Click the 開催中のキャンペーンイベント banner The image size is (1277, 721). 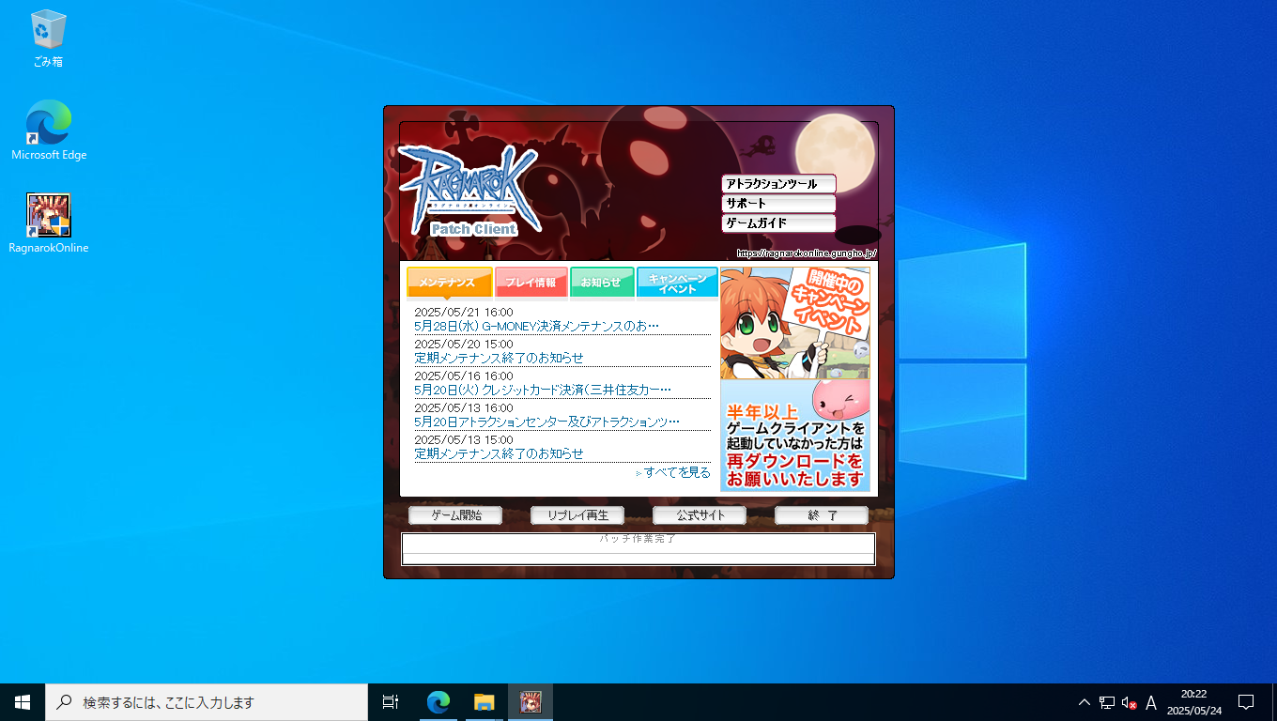coord(795,323)
